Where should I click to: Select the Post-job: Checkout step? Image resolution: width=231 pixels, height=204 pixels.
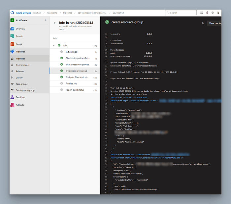point(75,77)
